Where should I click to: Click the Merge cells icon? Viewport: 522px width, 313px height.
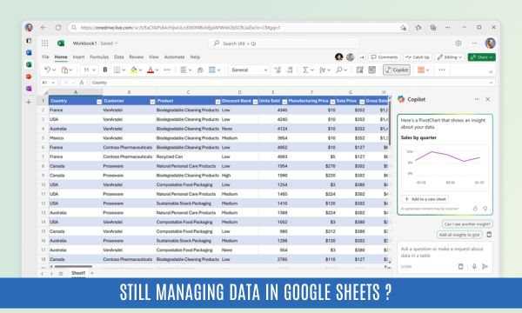(x=211, y=70)
